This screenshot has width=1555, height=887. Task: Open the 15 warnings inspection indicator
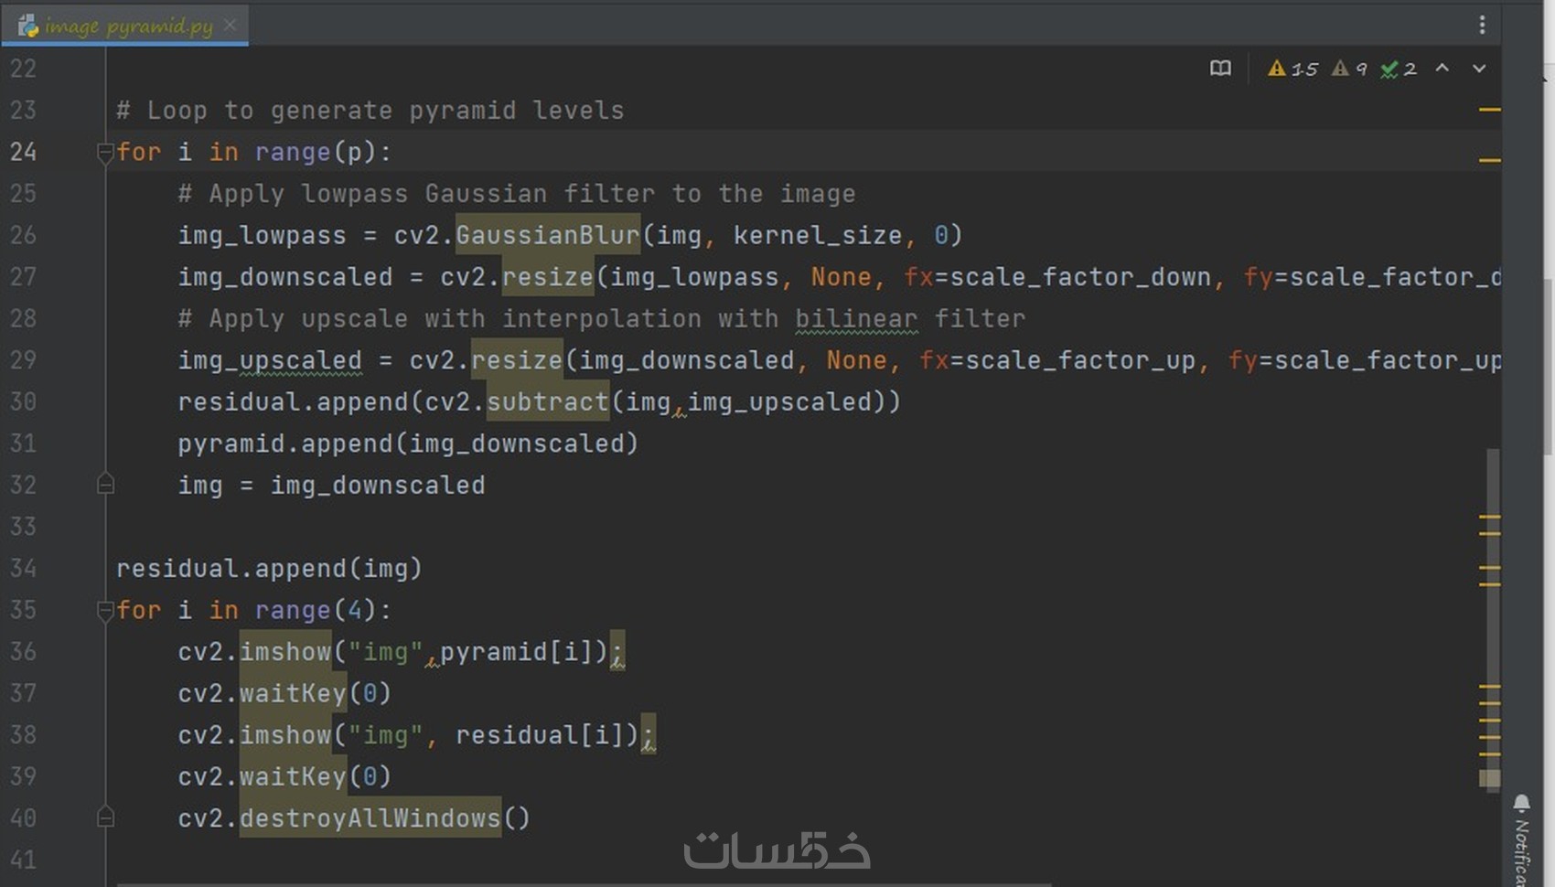pos(1292,69)
